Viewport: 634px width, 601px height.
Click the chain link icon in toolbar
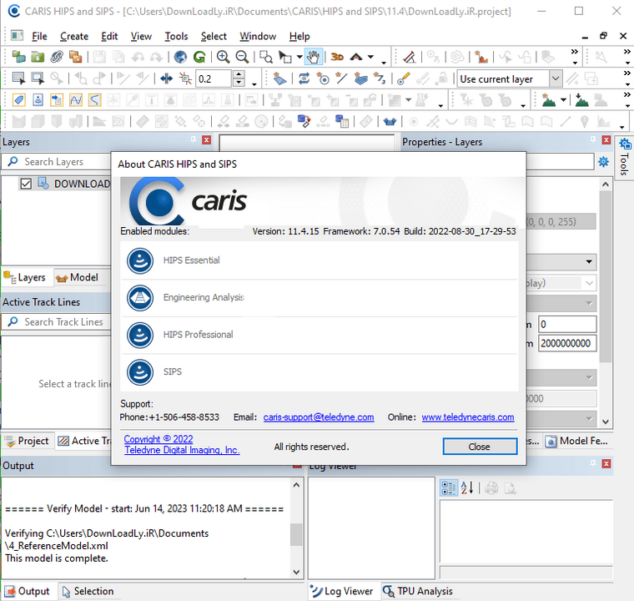pyautogui.click(x=57, y=57)
